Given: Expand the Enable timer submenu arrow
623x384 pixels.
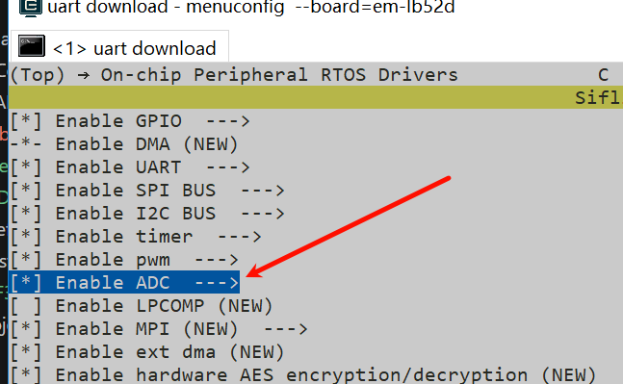Looking at the screenshot, I should click(239, 237).
